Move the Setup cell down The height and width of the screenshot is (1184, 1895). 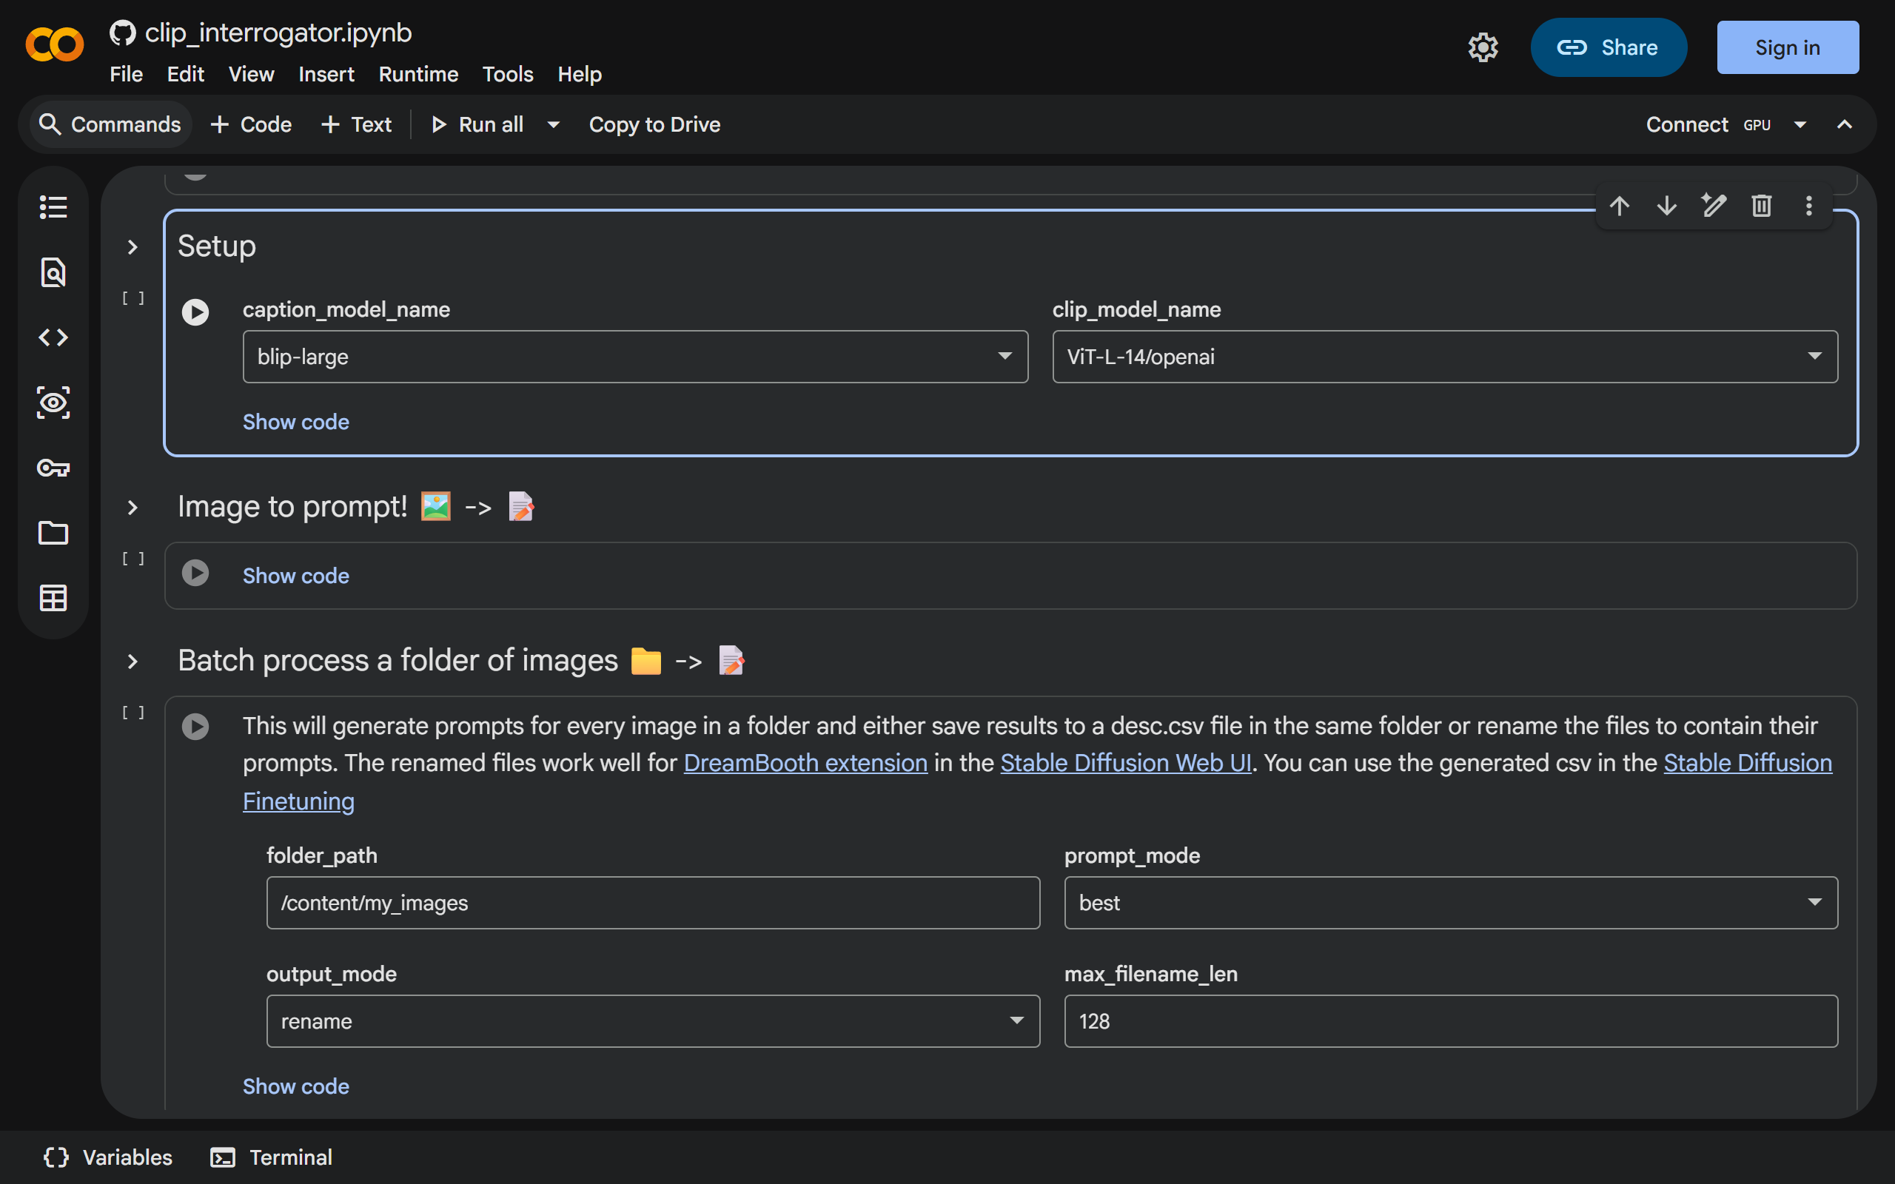tap(1667, 206)
